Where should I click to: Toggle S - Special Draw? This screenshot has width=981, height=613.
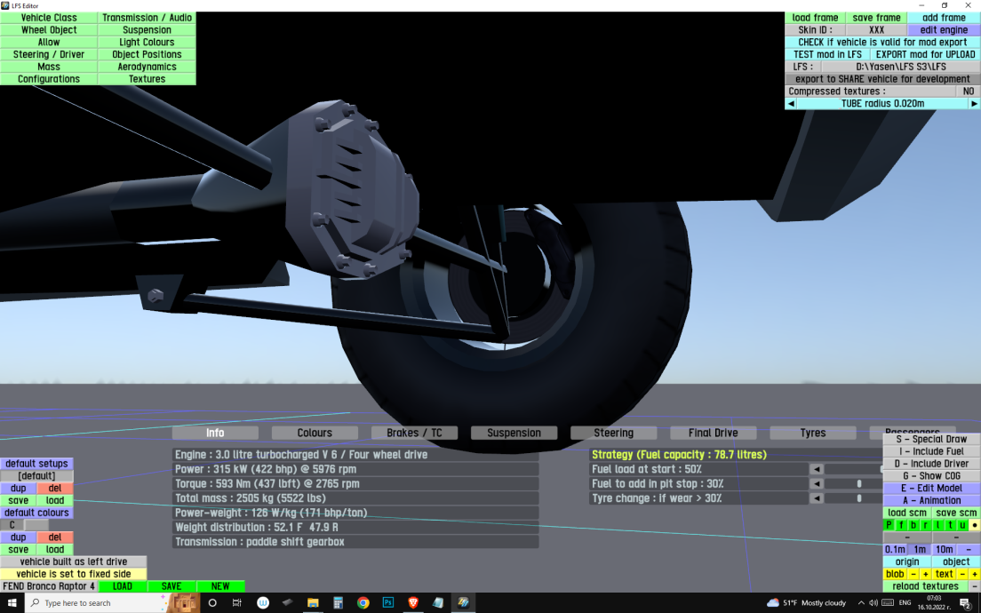(x=931, y=439)
